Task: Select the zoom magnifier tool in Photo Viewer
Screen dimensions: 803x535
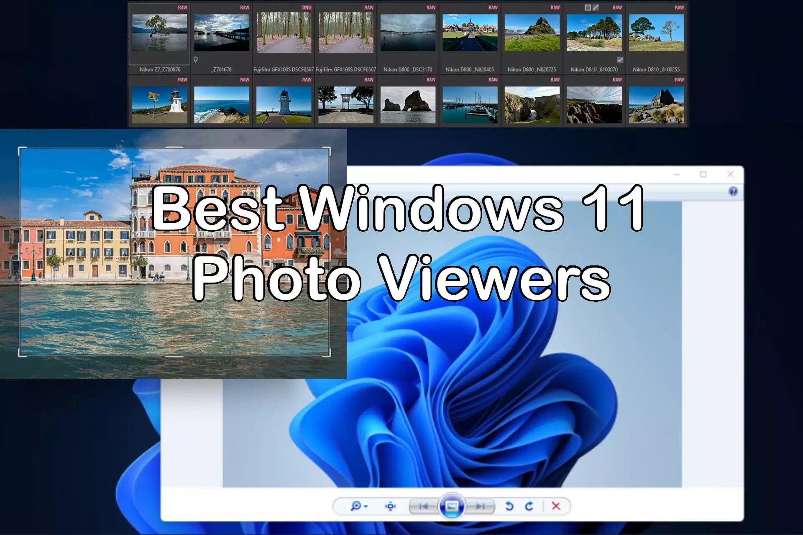Action: click(x=356, y=506)
